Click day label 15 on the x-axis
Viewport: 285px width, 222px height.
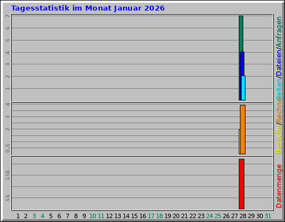coord(134,216)
